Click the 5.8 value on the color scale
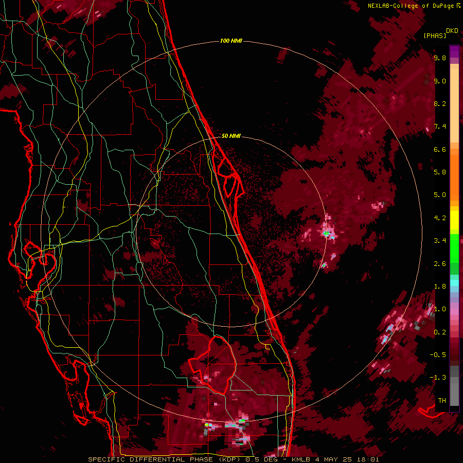Viewport: 463px width, 463px height. pos(440,172)
